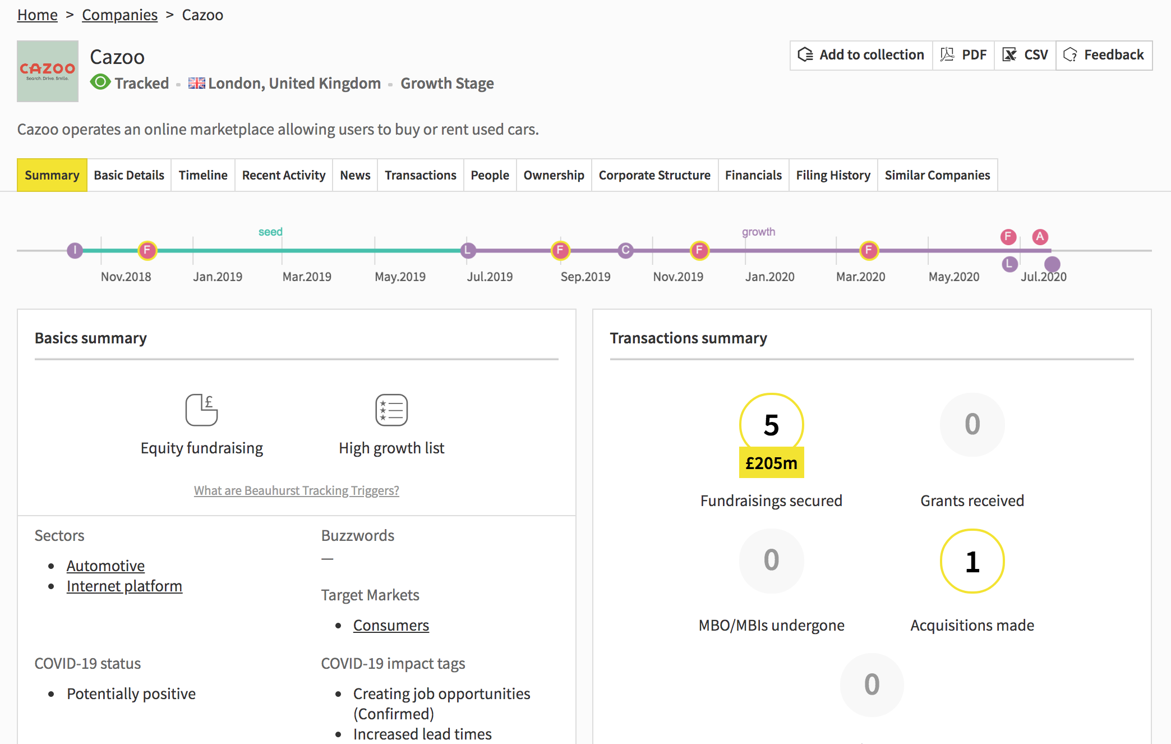Click the Cazoo company logo thumbnail
The height and width of the screenshot is (744, 1171).
[x=48, y=71]
